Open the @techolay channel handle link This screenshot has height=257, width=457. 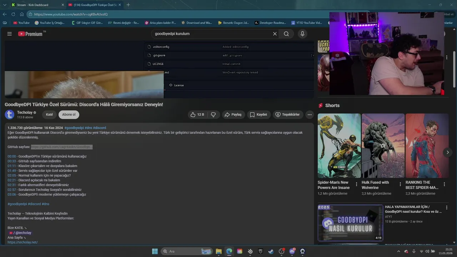tap(23, 233)
